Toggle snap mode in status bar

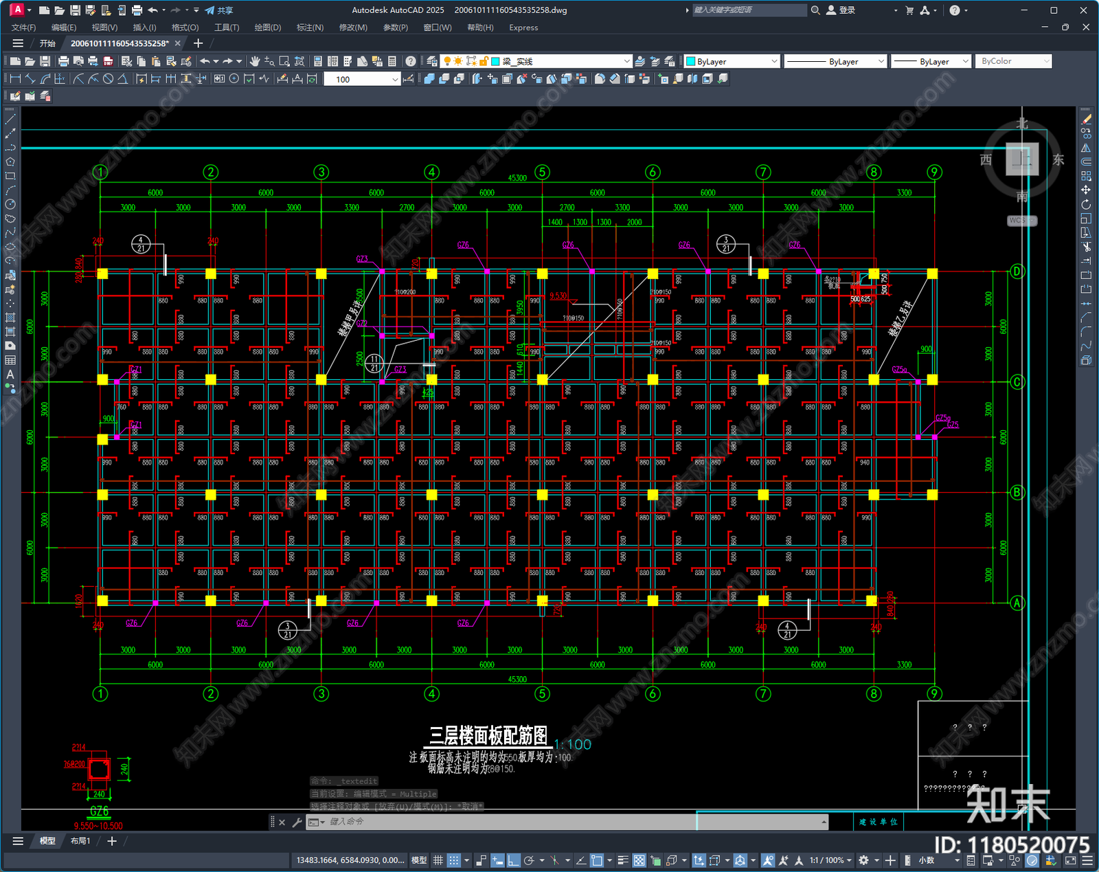coord(454,860)
